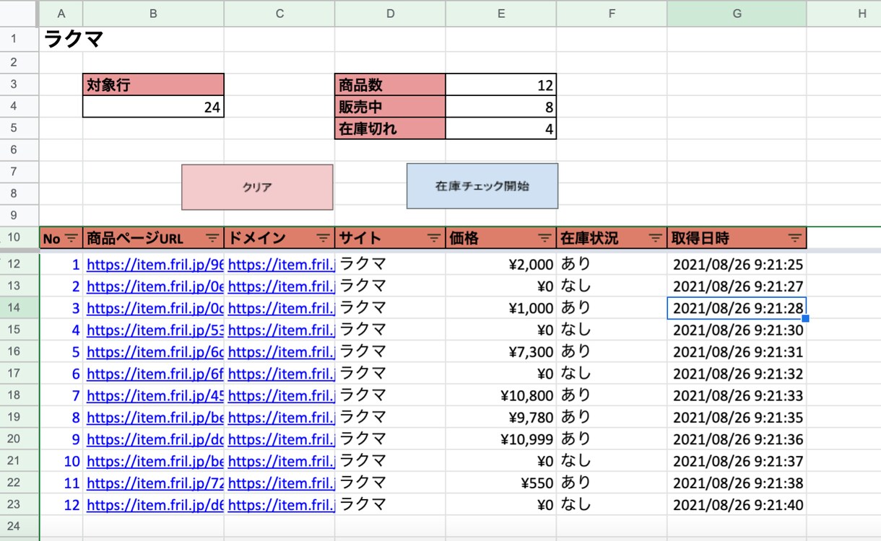Select the ¥10,999 price cell
The height and width of the screenshot is (541, 881).
(x=501, y=439)
